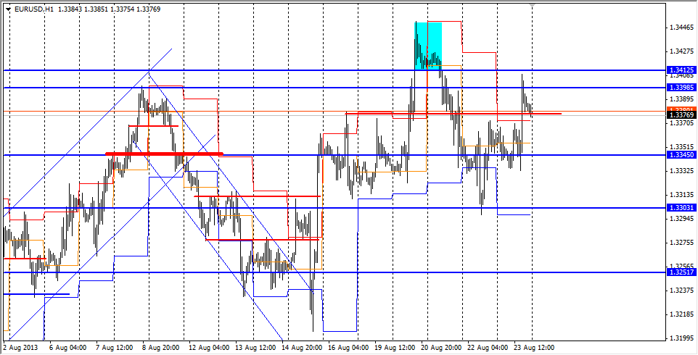Viewport: 698px width, 355px height.
Task: Open the chart menu arrow beside EURUSD,H1
Action: (9, 9)
